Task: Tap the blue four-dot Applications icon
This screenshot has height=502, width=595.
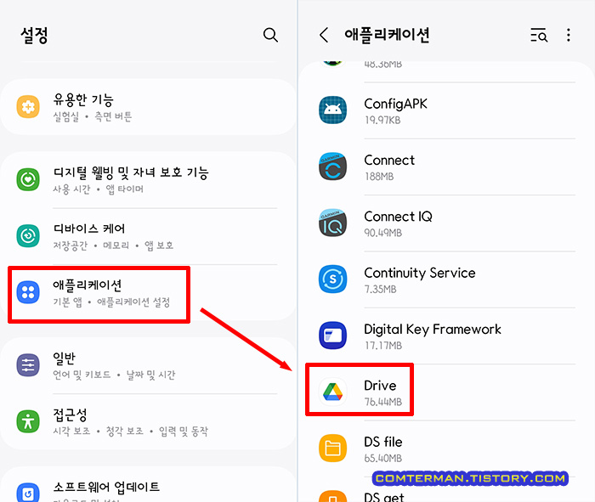Action: pos(28,292)
